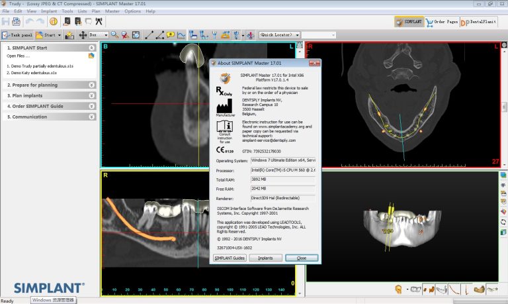Close the About dialog with Close button

[302, 258]
